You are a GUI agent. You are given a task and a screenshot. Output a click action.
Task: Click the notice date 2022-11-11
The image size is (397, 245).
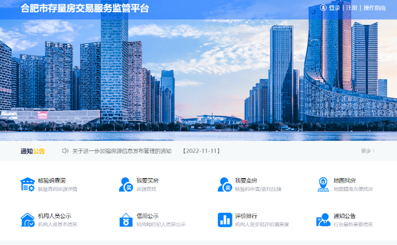[201, 151]
